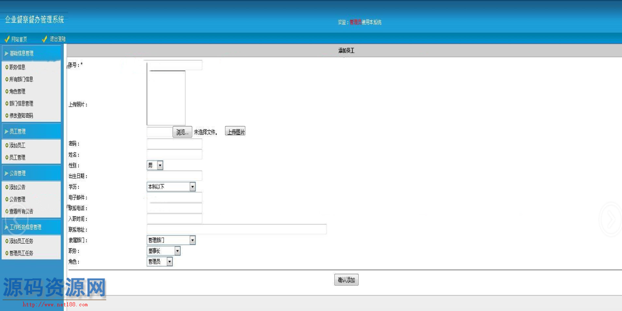Screen dimensions: 622x311
Task: Click the checkmark icon beside 网站首页
Action: tap(7, 39)
